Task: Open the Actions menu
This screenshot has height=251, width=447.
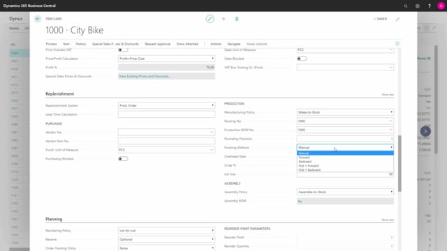Action: pyautogui.click(x=216, y=44)
